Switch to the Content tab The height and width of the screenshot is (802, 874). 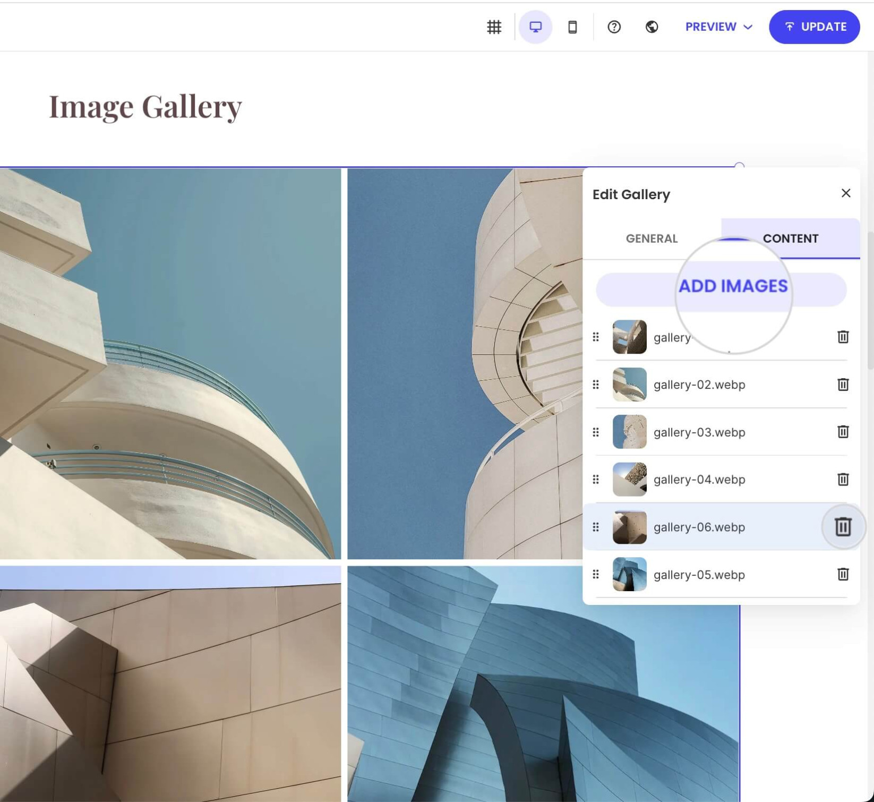790,238
